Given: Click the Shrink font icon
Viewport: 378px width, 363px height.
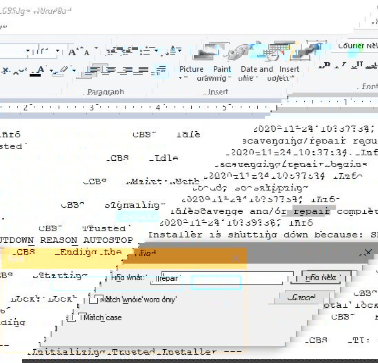Looking at the screenshot, I should pyautogui.click(x=86, y=52).
